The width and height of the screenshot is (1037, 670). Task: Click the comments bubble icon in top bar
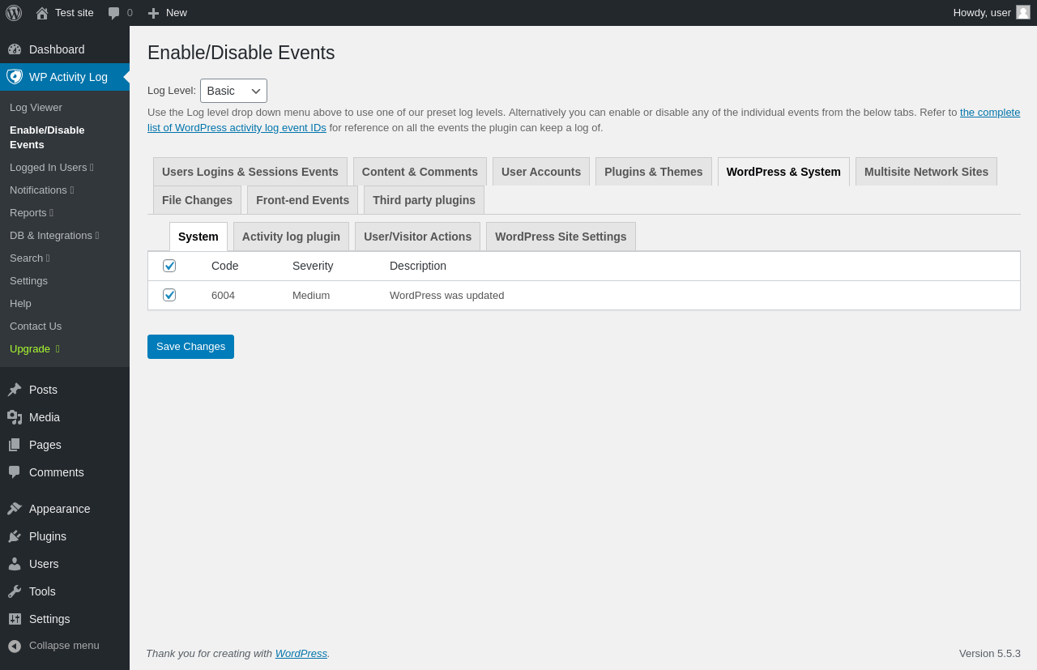[x=114, y=13]
